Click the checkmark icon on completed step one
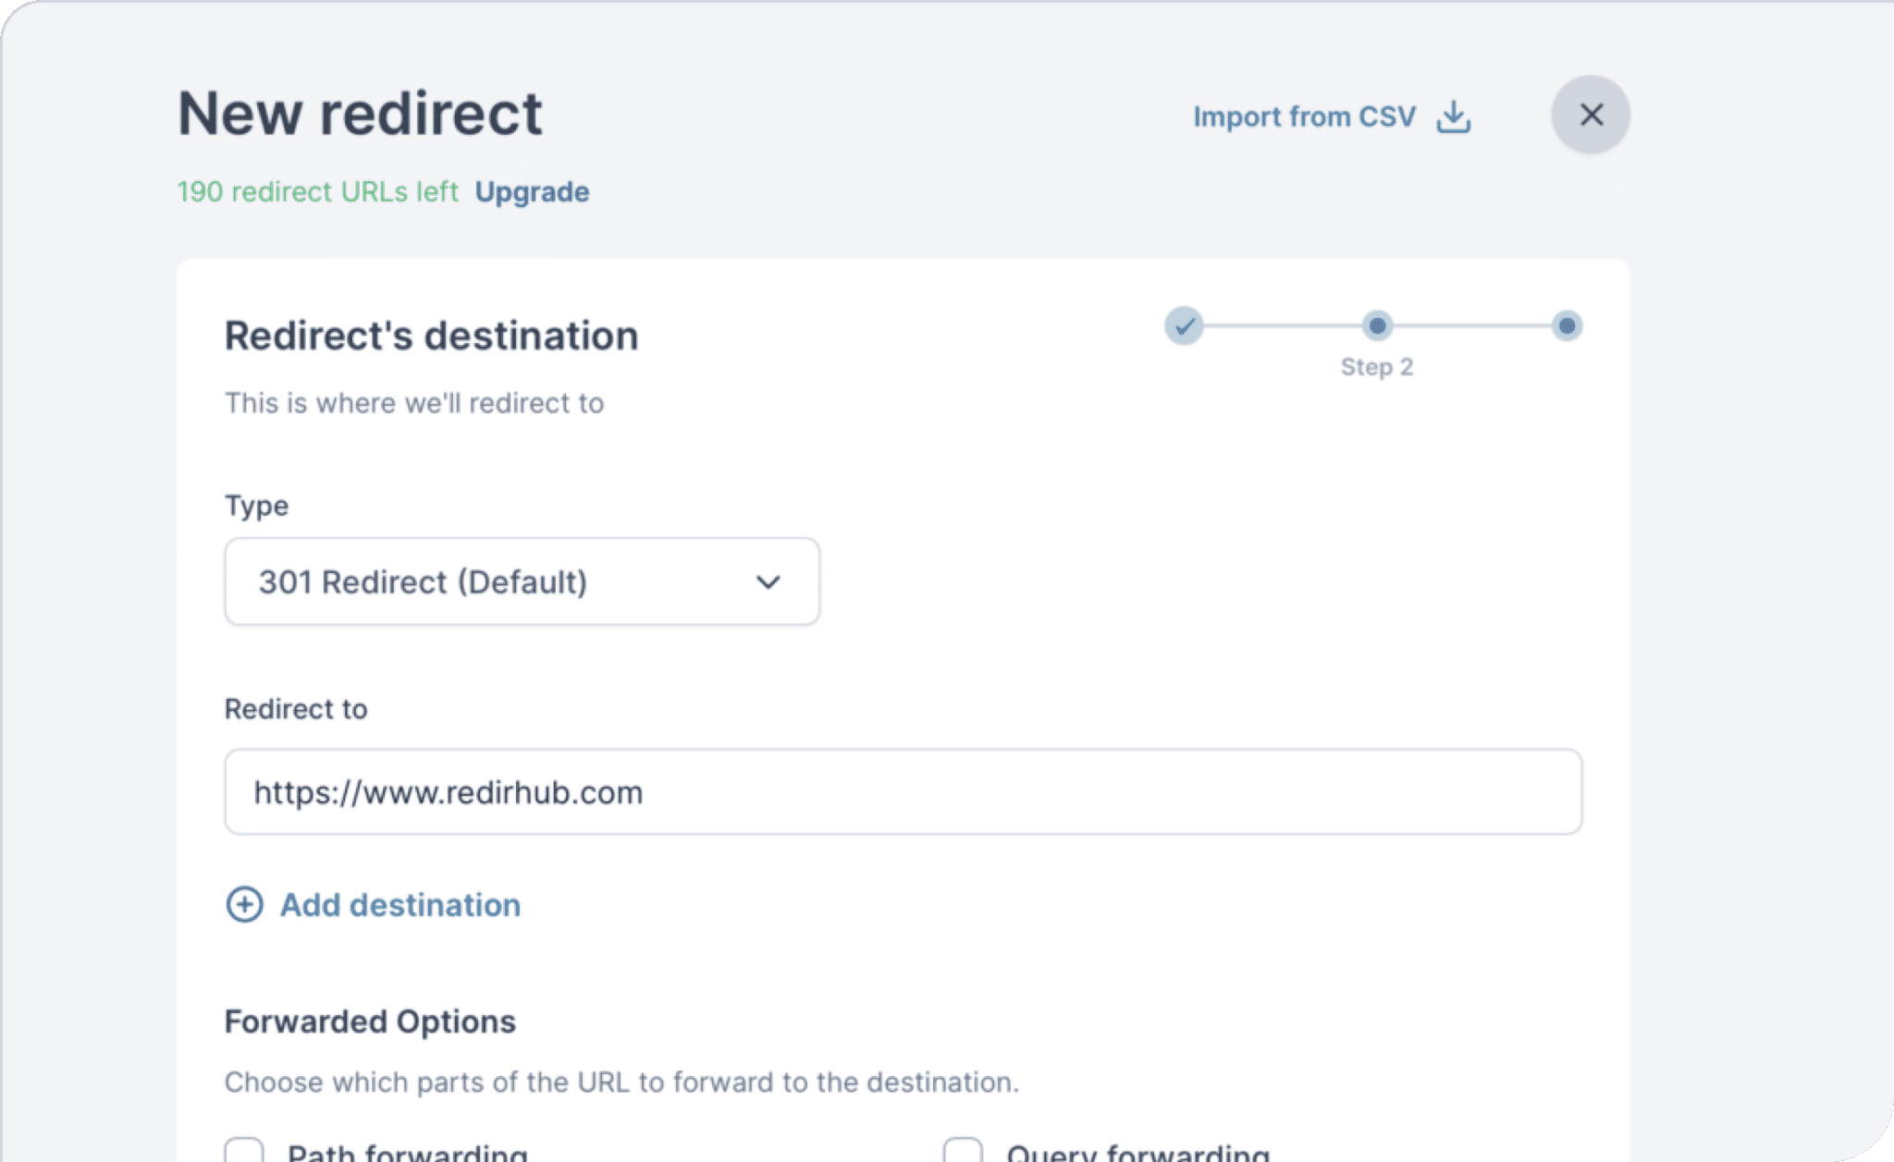 click(x=1185, y=326)
